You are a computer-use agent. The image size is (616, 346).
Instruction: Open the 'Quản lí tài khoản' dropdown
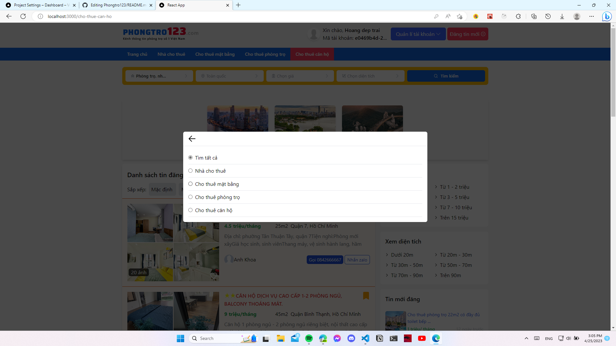tap(418, 34)
